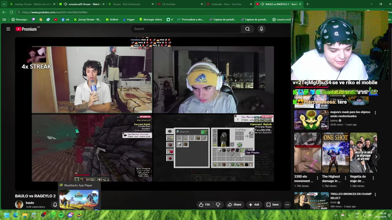The image size is (392, 220).
Task: Mute the emaidana09 tab audio icon
Action: [66, 4]
